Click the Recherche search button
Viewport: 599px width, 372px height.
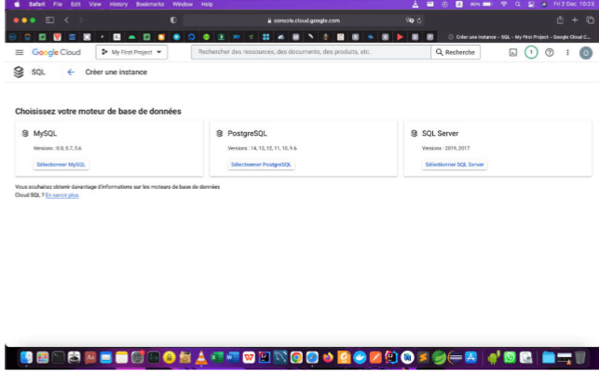pos(456,52)
